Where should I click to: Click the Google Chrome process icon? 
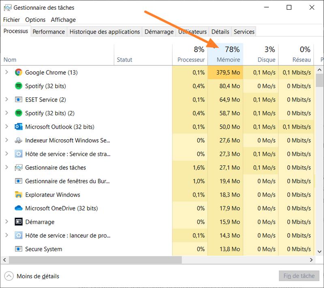click(18, 72)
